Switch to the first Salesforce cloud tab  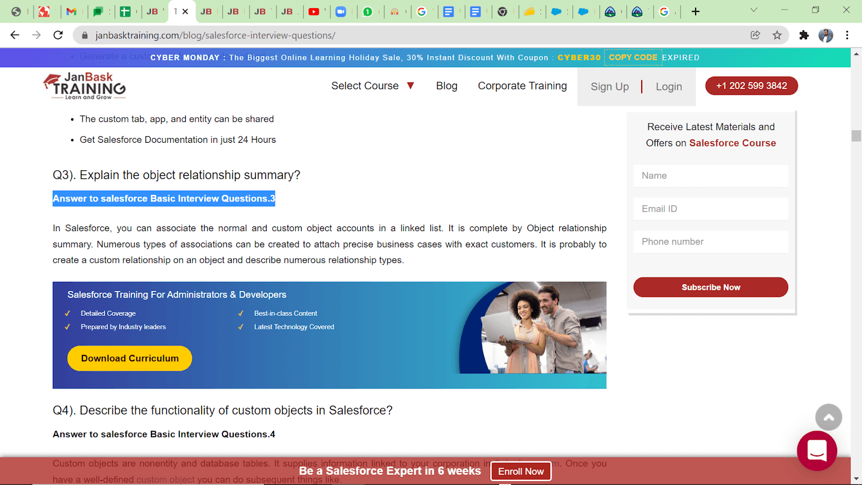pos(556,11)
